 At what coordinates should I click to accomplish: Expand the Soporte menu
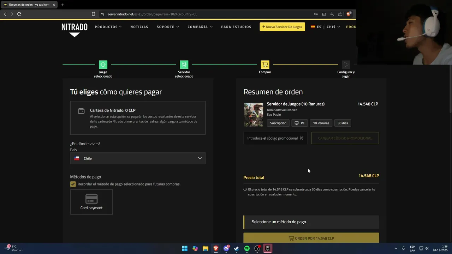click(168, 27)
